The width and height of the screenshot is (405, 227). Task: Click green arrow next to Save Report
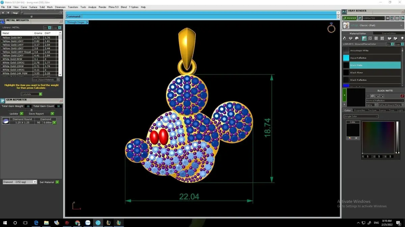(x=52, y=114)
